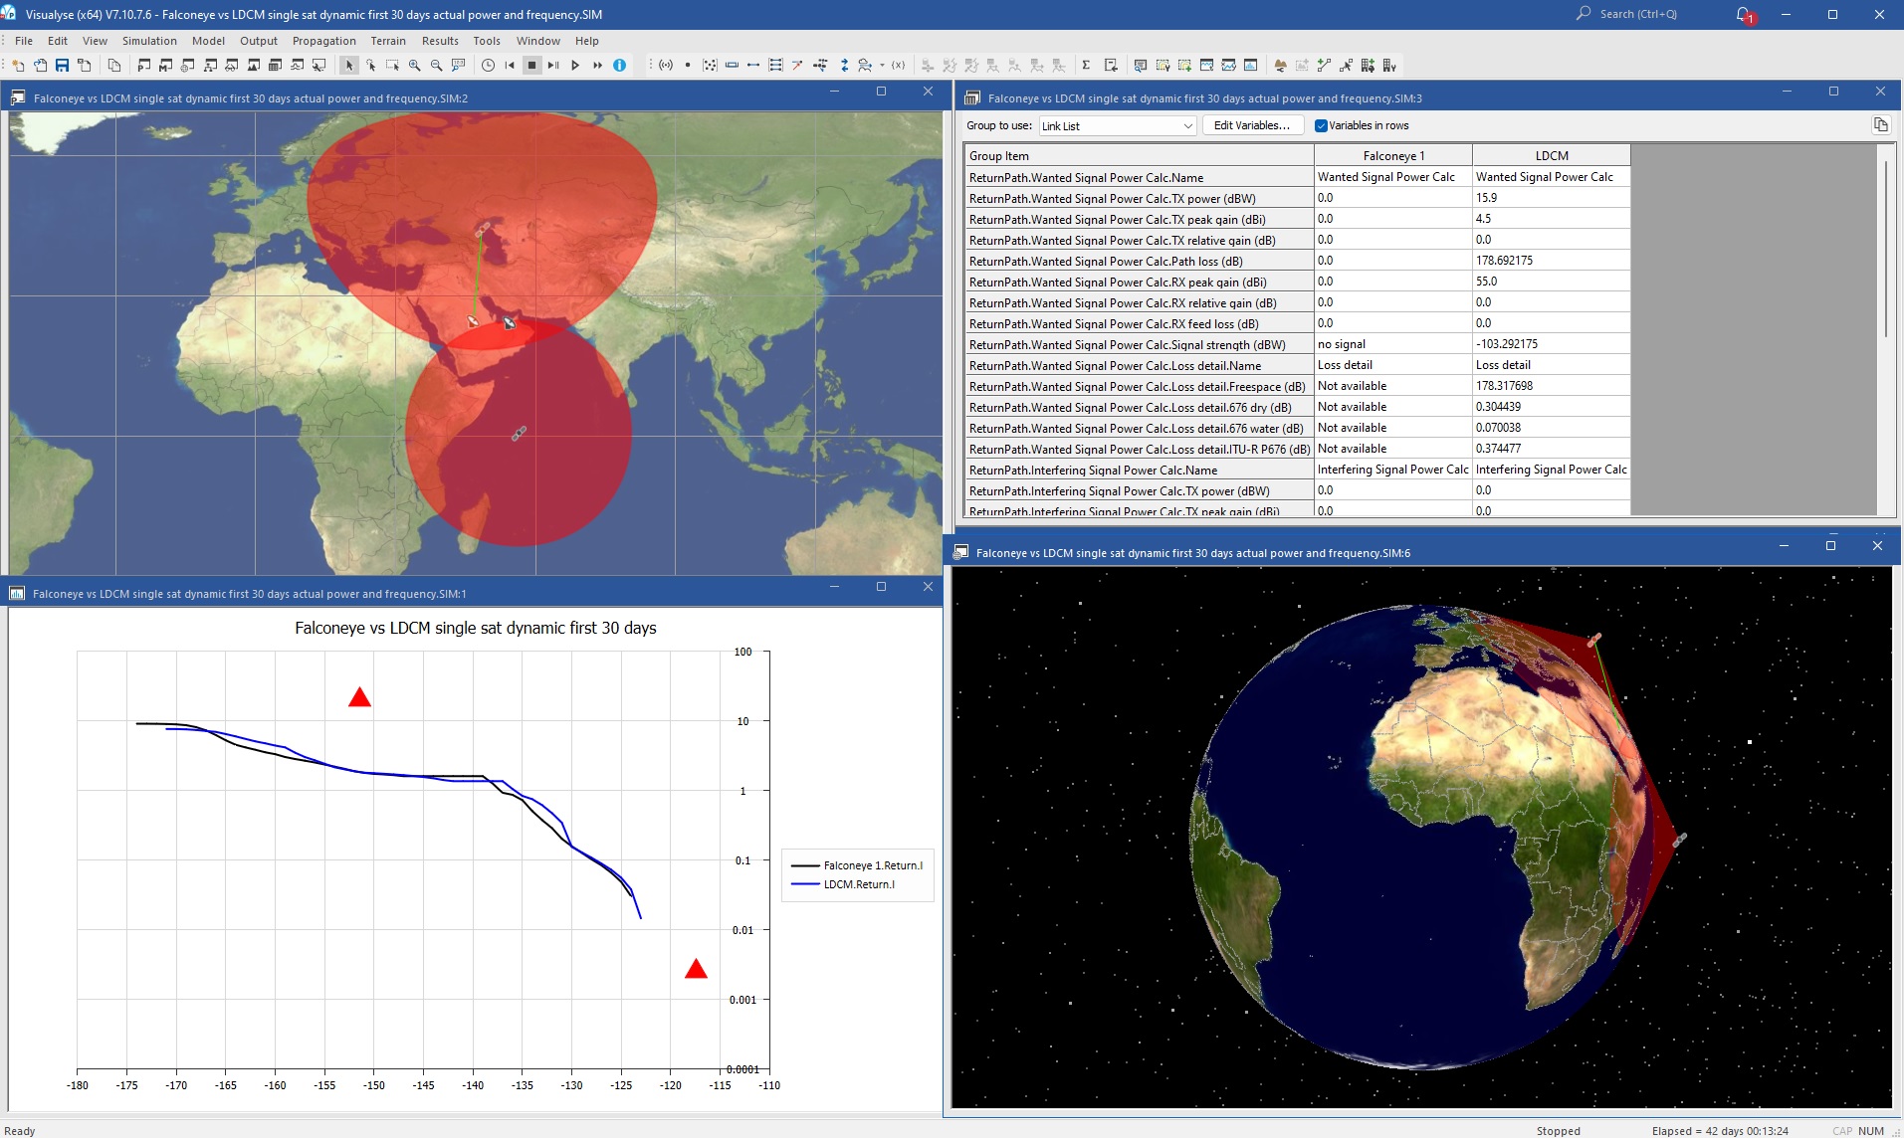The width and height of the screenshot is (1904, 1138).
Task: Select the arrow pointer tool
Action: point(348,66)
